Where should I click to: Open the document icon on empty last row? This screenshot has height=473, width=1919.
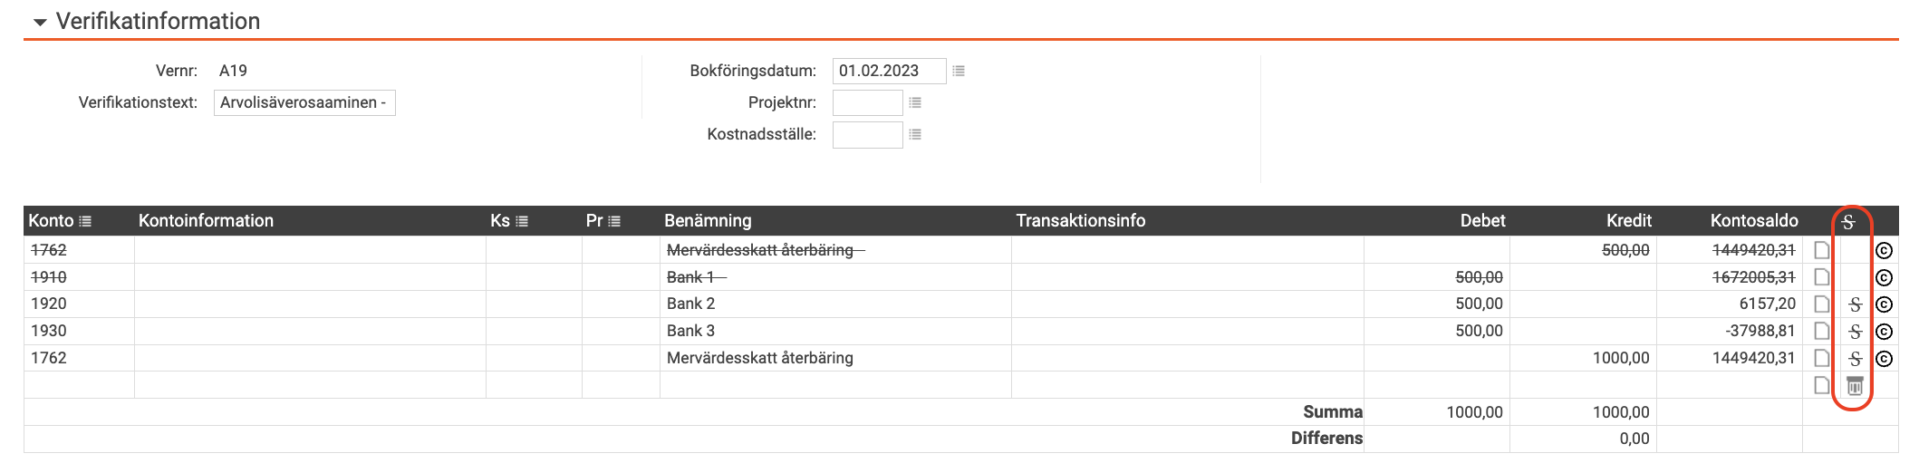(x=1822, y=386)
